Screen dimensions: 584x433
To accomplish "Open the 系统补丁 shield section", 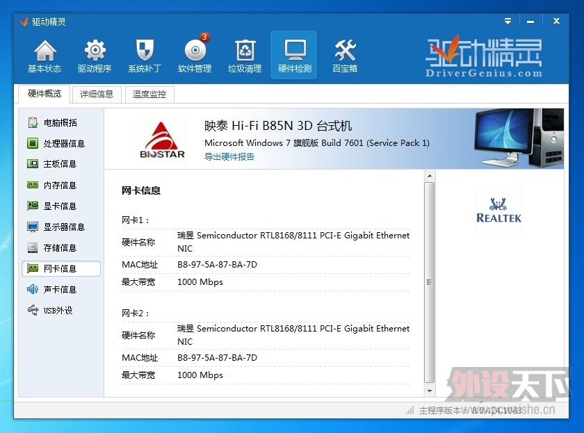I will (x=145, y=56).
